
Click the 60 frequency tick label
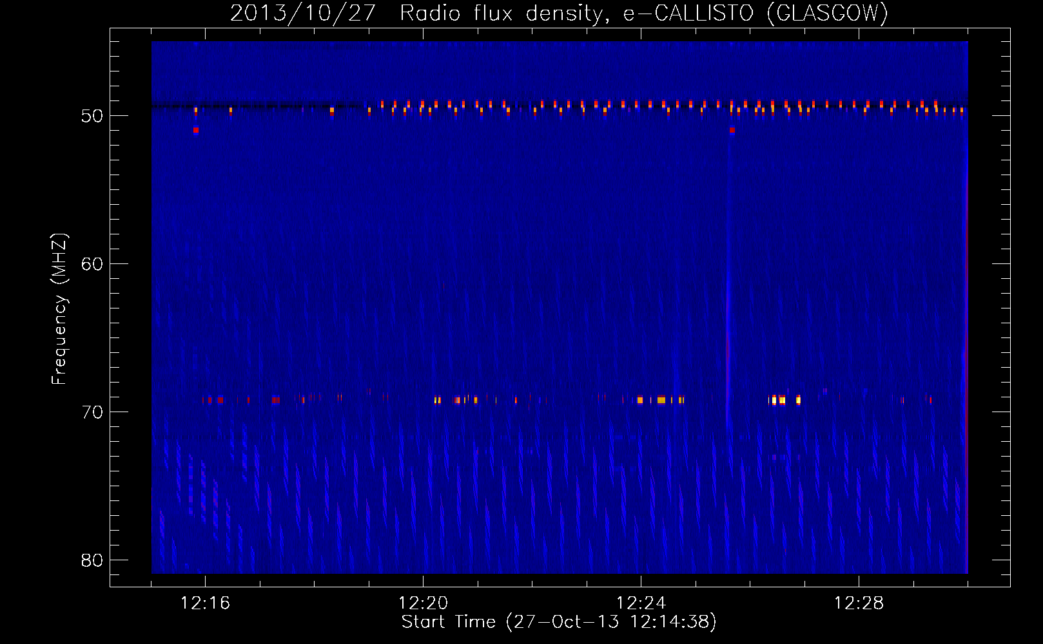coord(92,264)
